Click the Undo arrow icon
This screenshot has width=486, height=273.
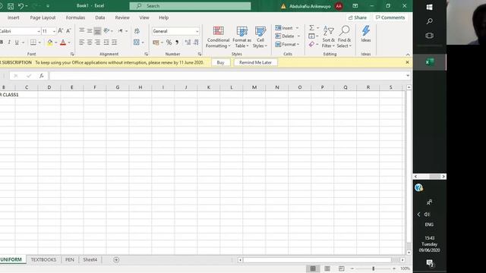point(21,6)
